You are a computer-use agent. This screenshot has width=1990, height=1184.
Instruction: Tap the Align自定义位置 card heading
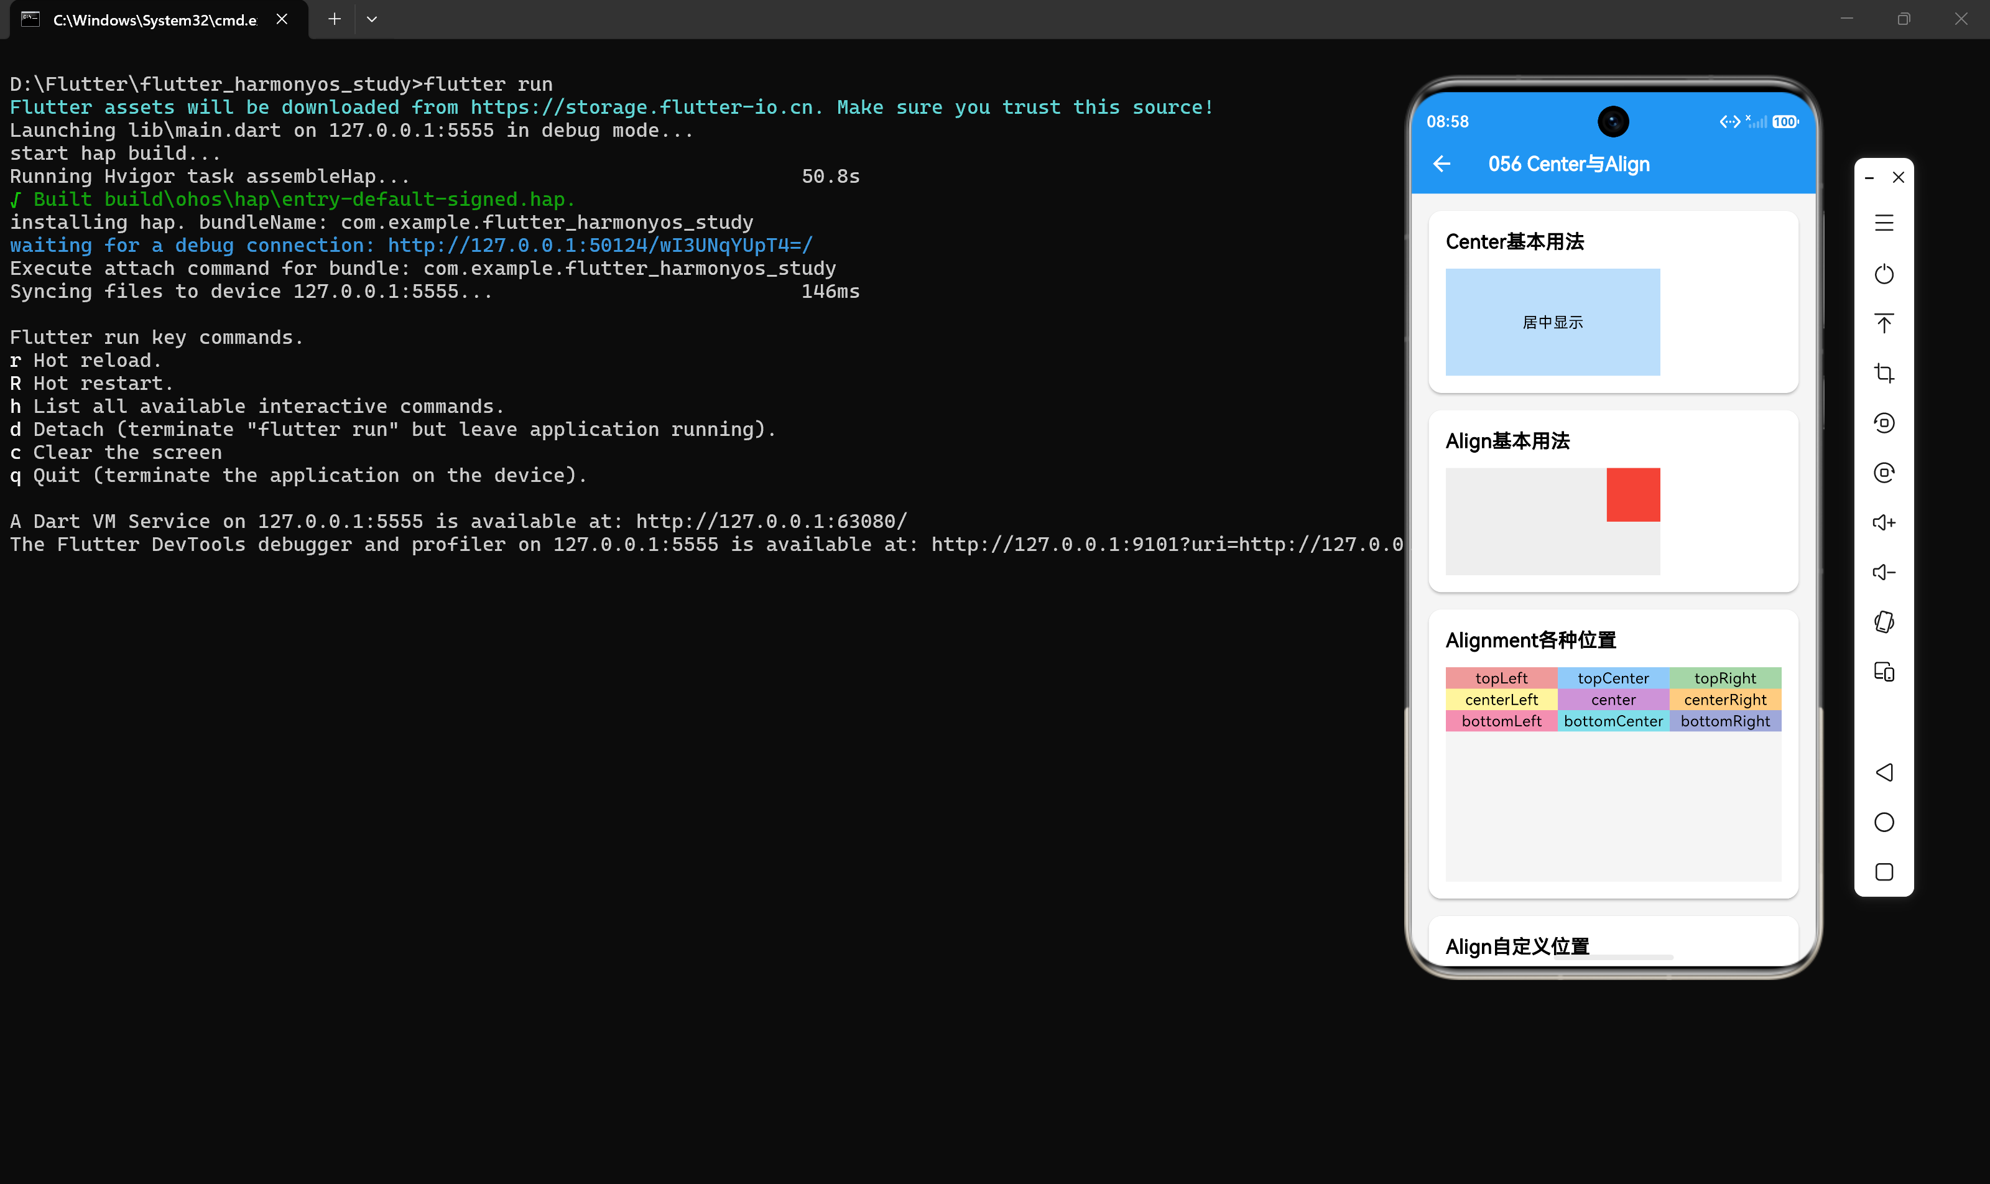tap(1517, 947)
